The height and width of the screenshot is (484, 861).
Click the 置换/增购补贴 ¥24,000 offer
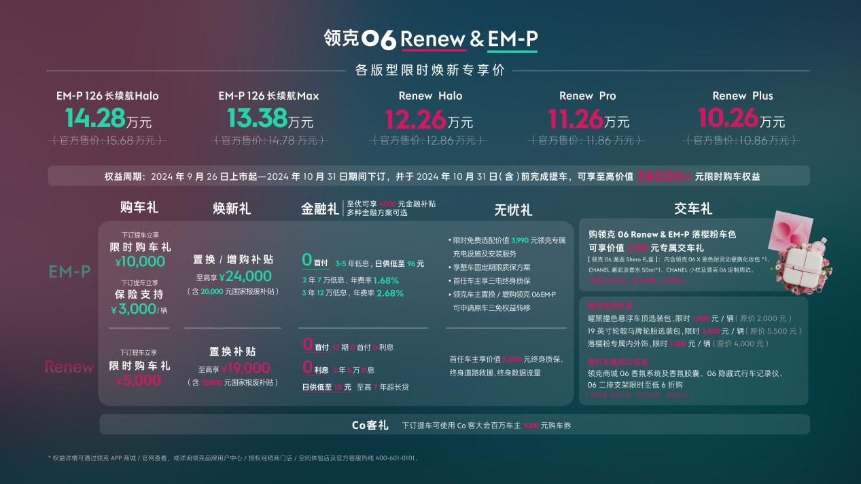pyautogui.click(x=233, y=268)
